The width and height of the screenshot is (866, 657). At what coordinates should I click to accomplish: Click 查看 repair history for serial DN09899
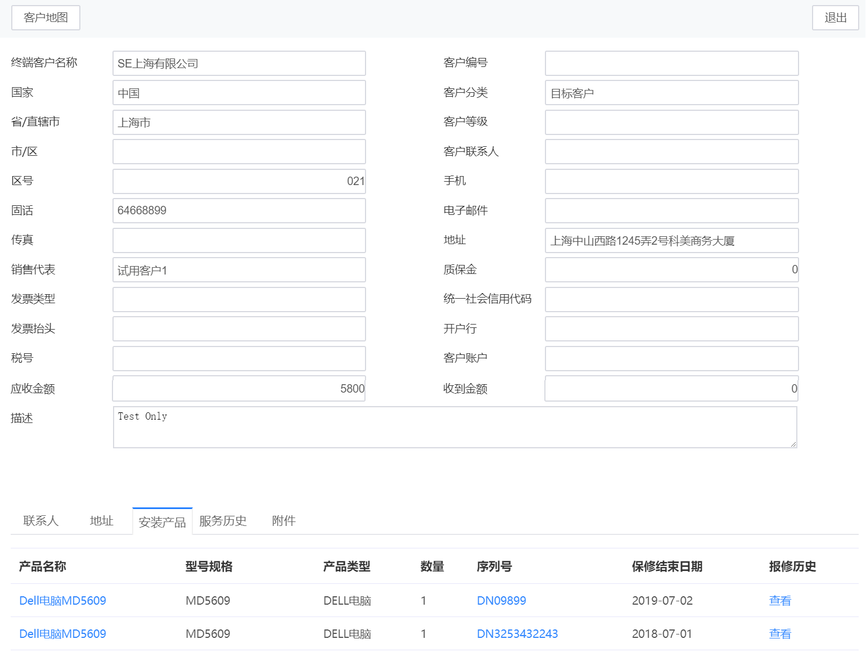click(779, 600)
